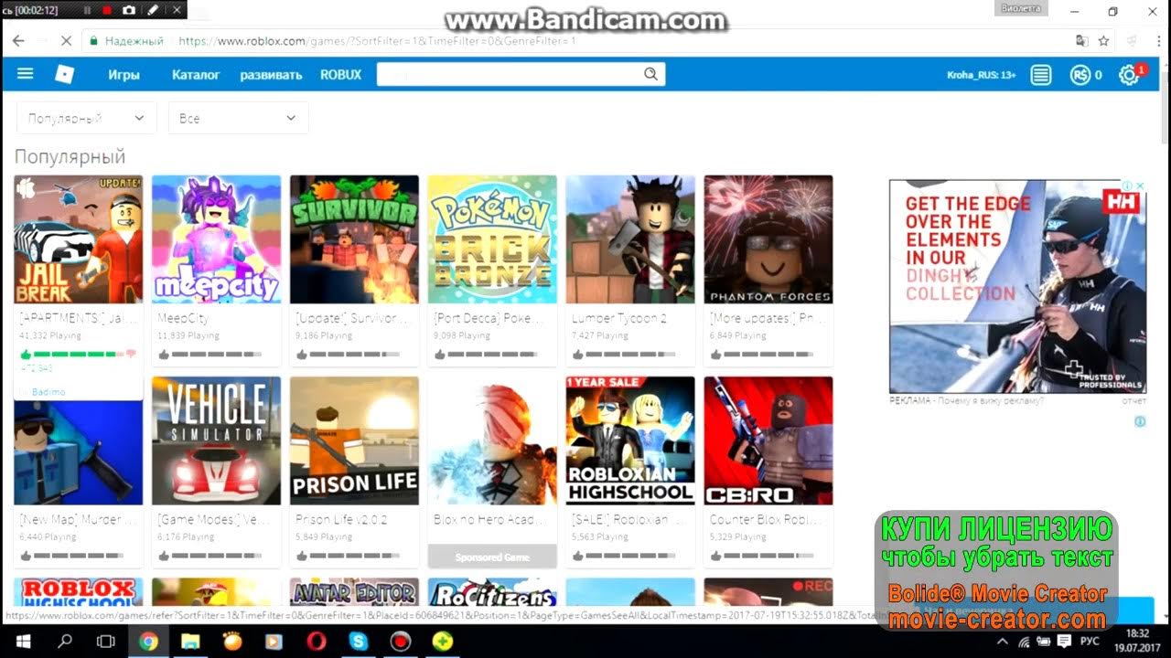Open the Игры menu in Roblox header
Screen dimensions: 1171x658
click(x=124, y=75)
